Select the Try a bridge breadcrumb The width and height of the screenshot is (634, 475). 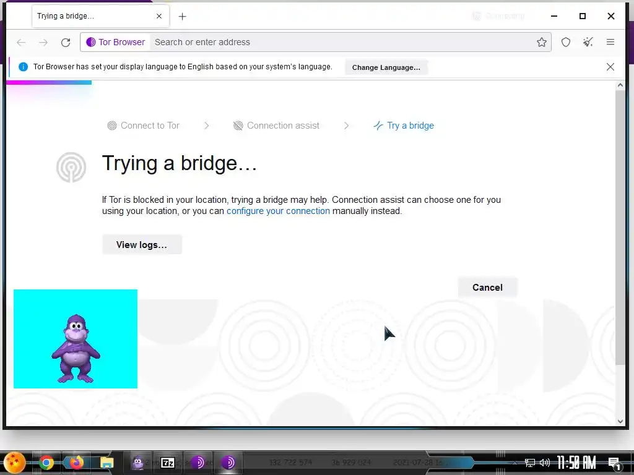pos(404,126)
